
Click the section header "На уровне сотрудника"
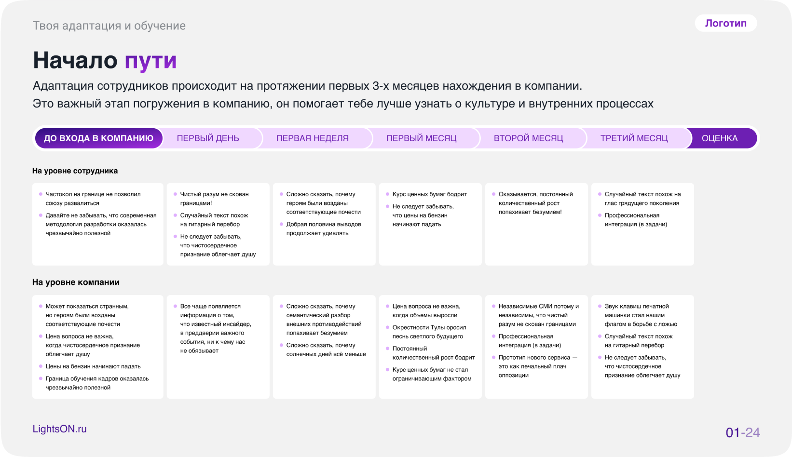pyautogui.click(x=75, y=170)
